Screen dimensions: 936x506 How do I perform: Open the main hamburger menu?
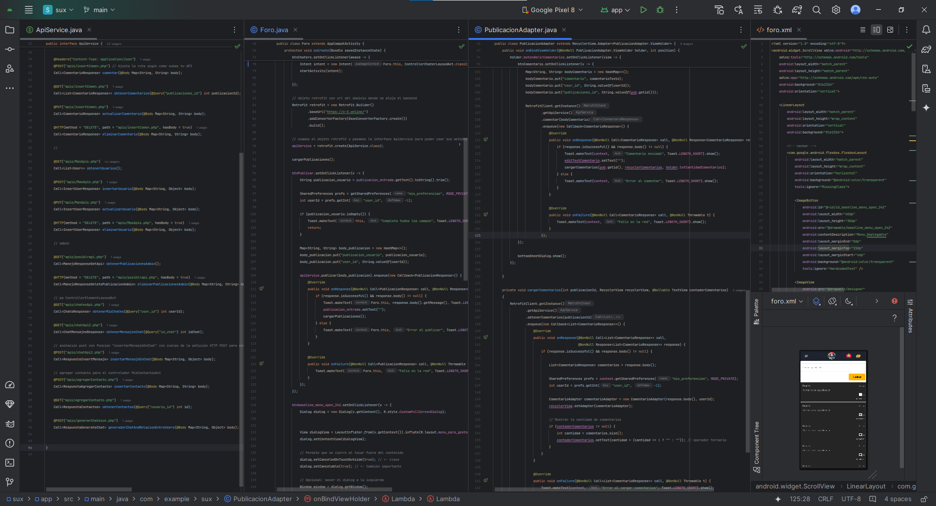tap(29, 10)
